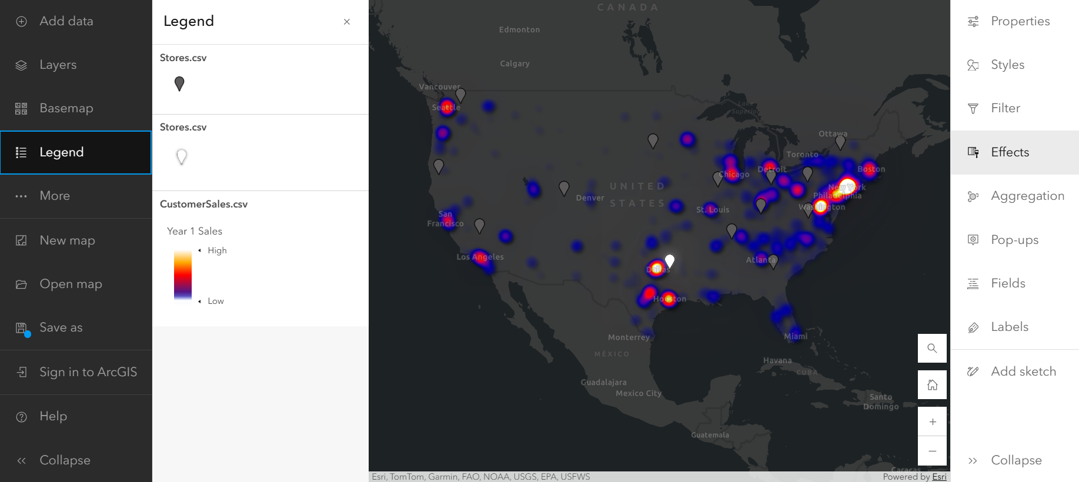This screenshot has height=482, width=1079.
Task: Open the Labels pane
Action: tap(1015, 327)
